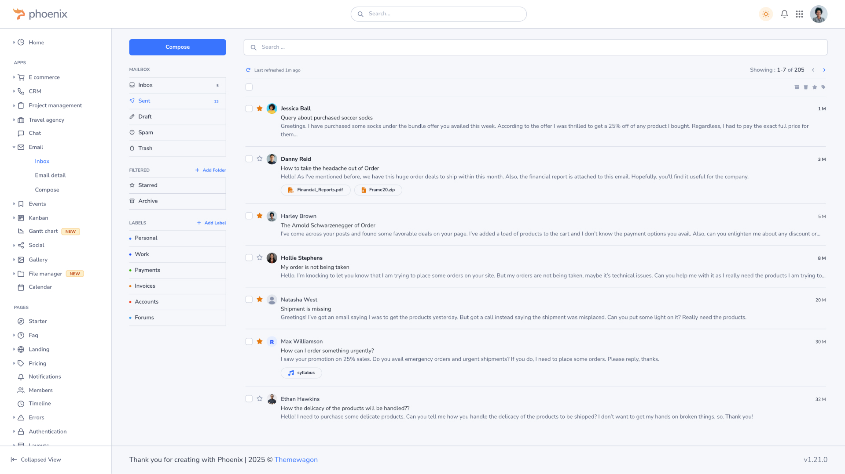Open the nine-dot apps grid
The height and width of the screenshot is (474, 845).
(799, 14)
